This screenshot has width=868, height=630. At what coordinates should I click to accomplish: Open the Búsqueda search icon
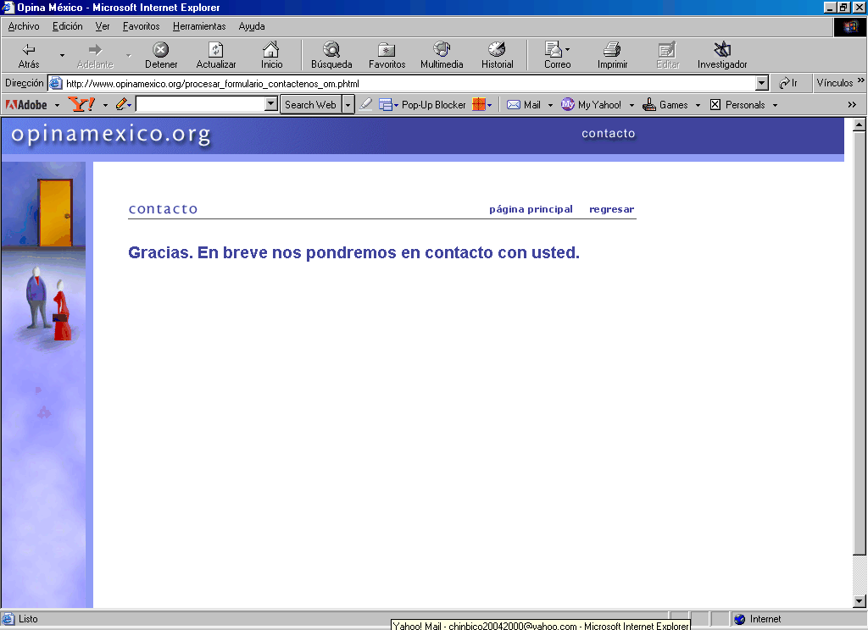pos(331,50)
